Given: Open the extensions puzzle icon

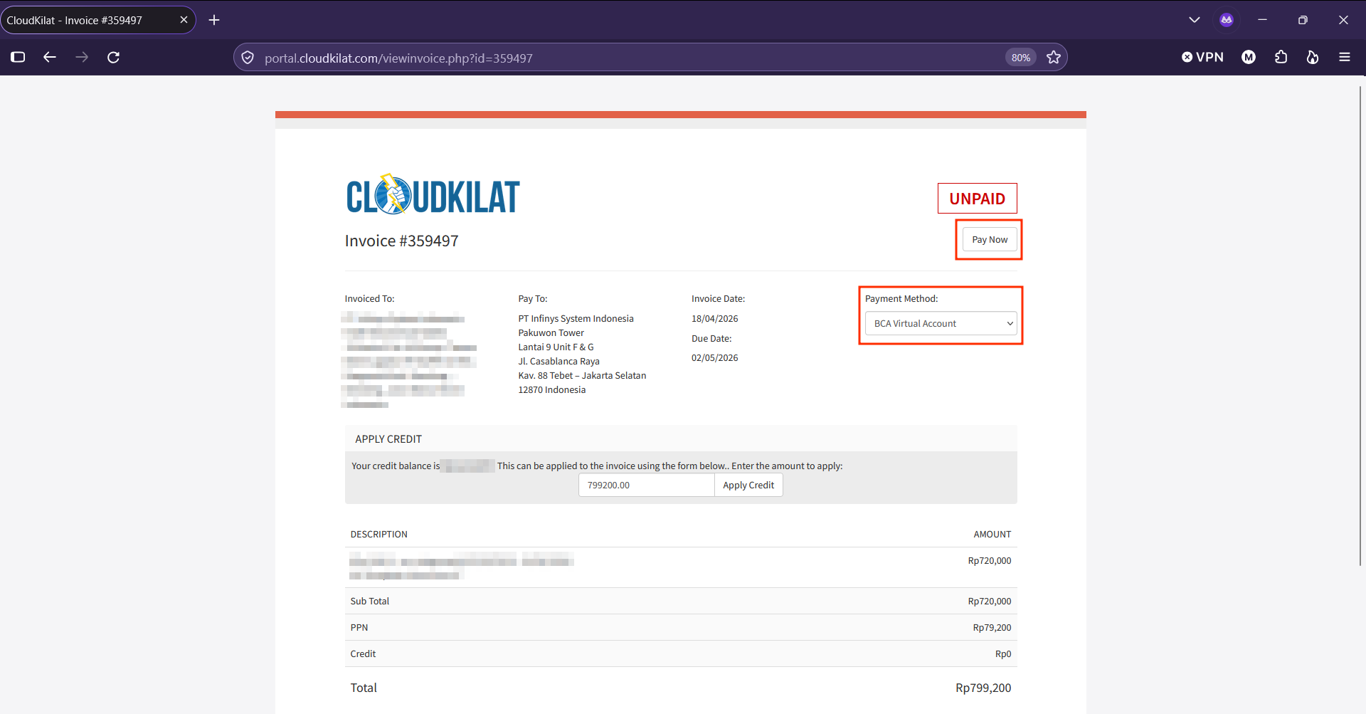Looking at the screenshot, I should click(x=1281, y=57).
